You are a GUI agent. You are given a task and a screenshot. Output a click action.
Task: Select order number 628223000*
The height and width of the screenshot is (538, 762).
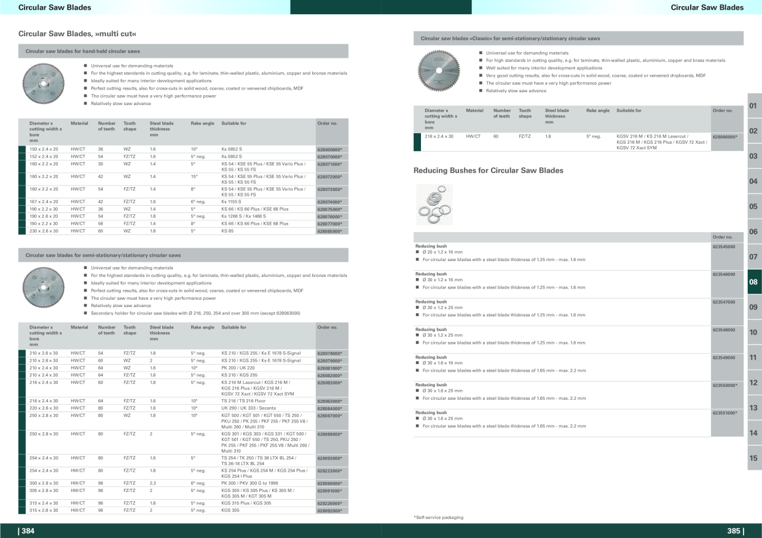pyautogui.click(x=329, y=472)
